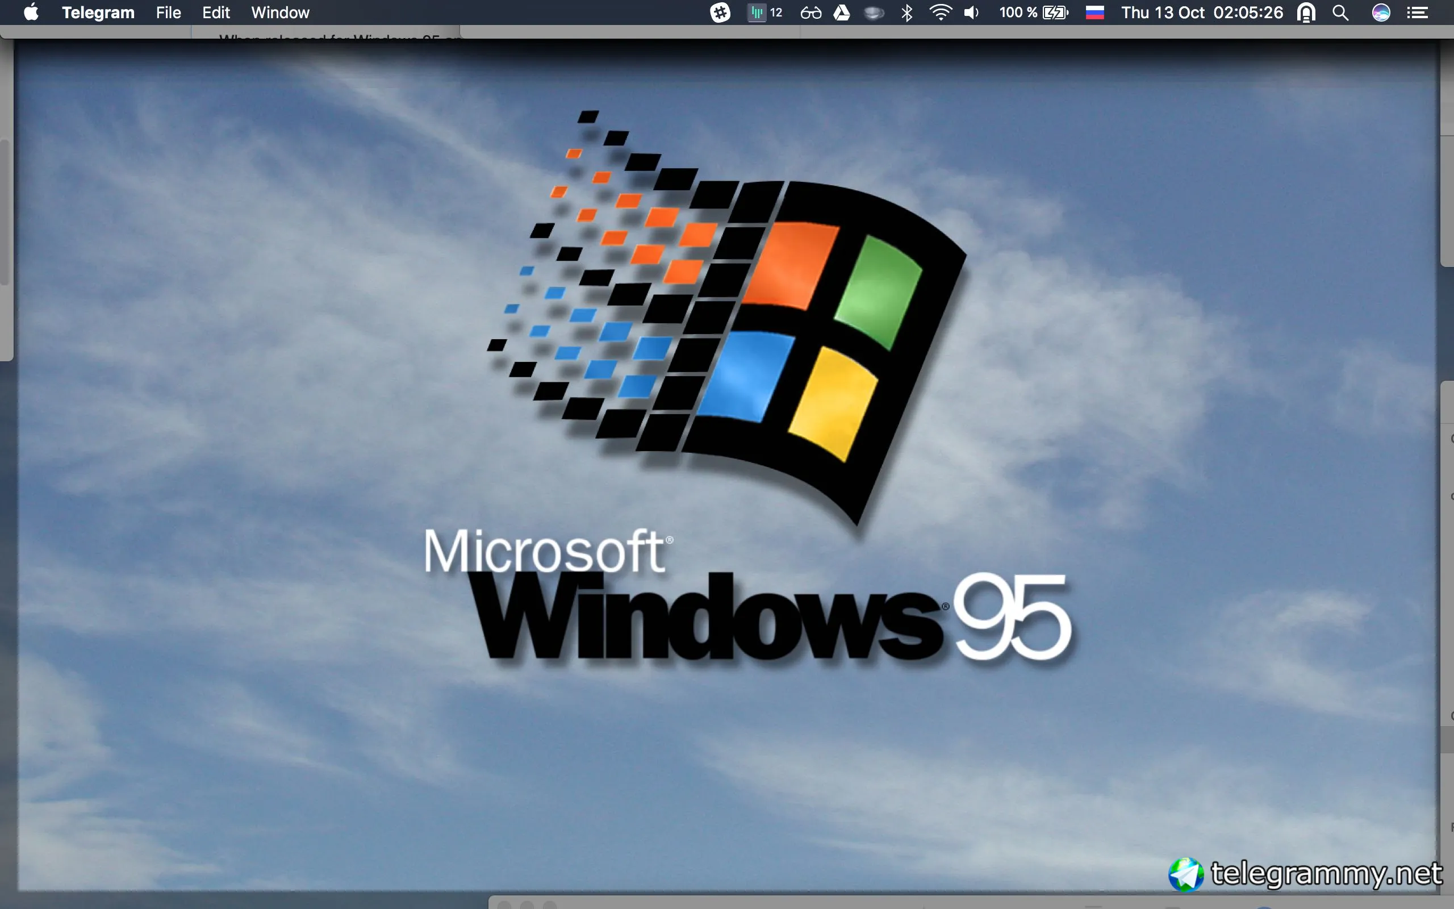The width and height of the screenshot is (1454, 909).
Task: Click the audio waveform icon showing 12
Action: (x=765, y=12)
